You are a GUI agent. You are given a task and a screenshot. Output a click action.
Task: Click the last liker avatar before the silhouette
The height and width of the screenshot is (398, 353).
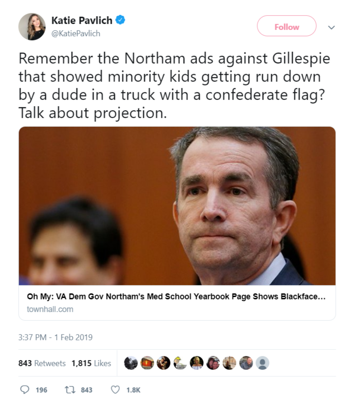[246, 363]
